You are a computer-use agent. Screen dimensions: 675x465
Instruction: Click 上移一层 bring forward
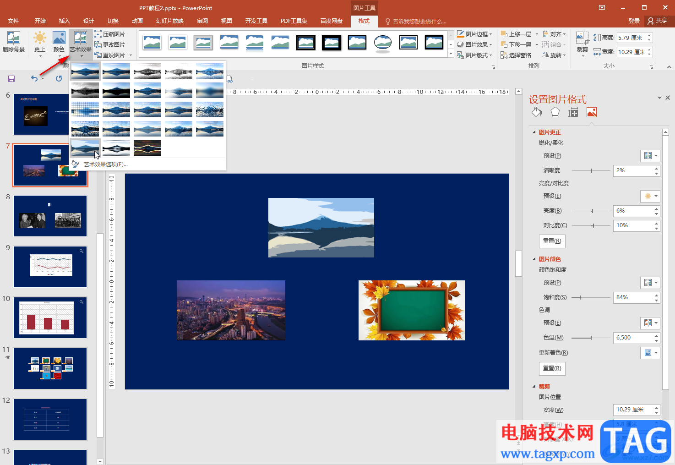tap(517, 34)
